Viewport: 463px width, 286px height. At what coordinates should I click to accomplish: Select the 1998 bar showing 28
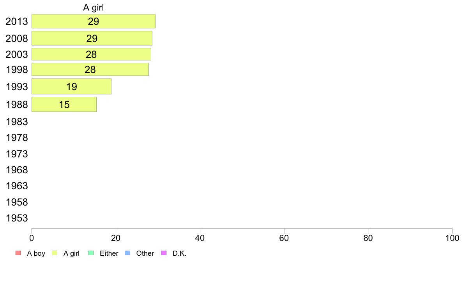[90, 70]
